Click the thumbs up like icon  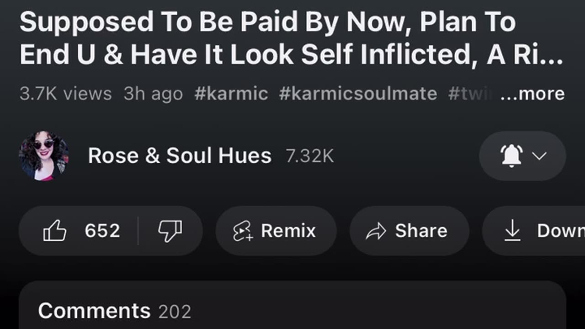[55, 231]
